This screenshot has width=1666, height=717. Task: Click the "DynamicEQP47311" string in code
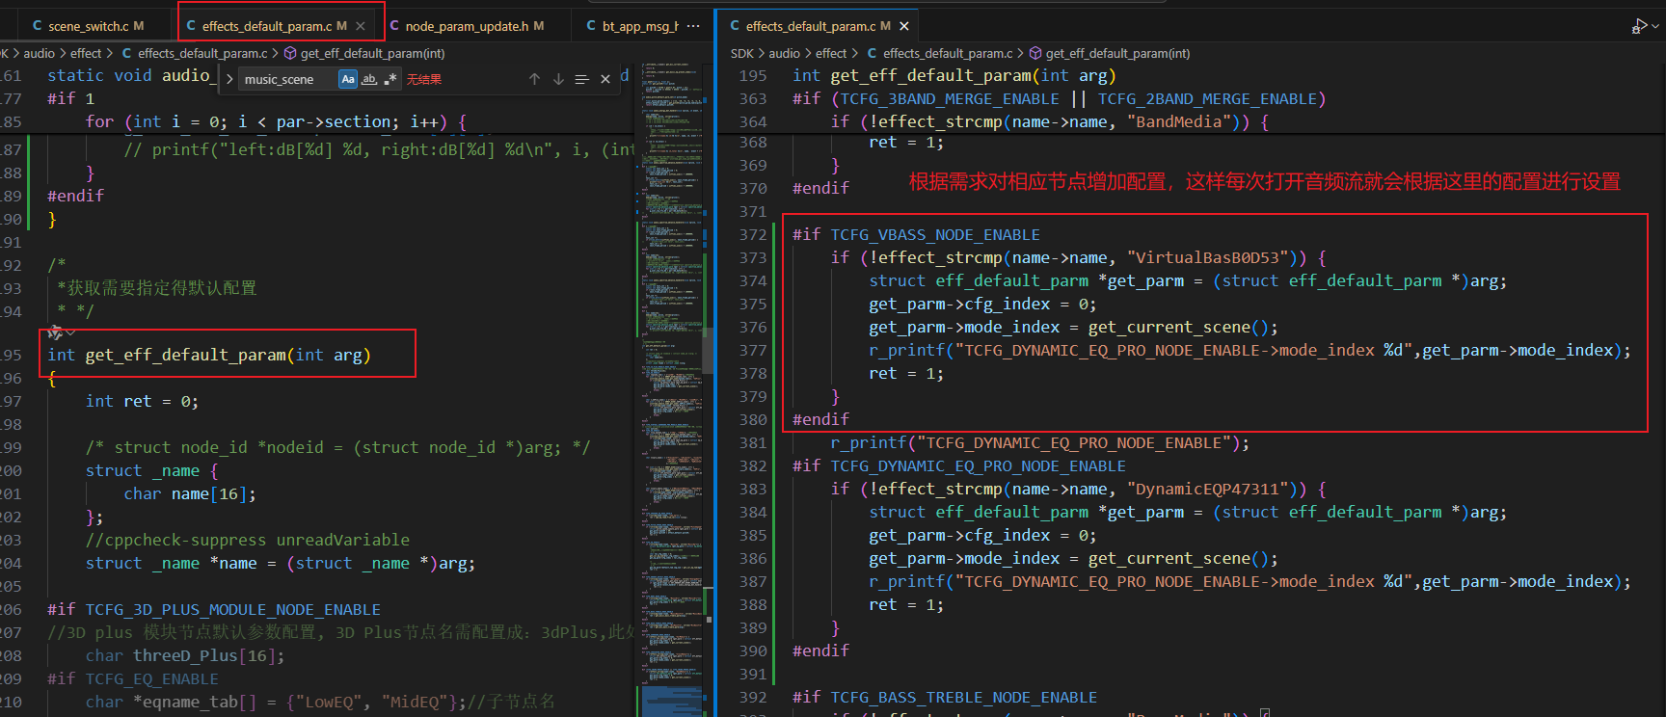(1208, 489)
